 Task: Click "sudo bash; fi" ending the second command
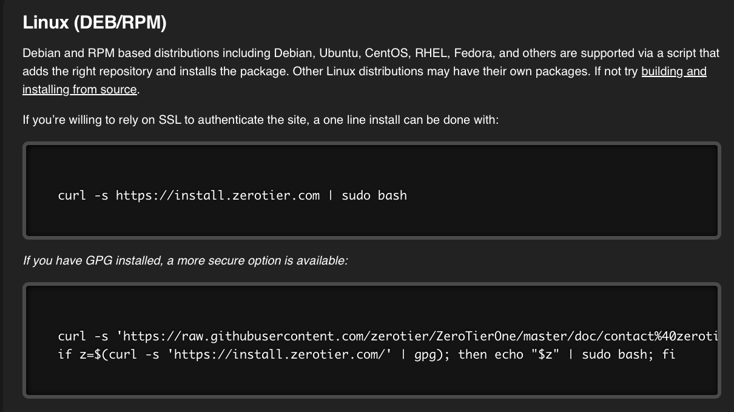[x=628, y=354]
